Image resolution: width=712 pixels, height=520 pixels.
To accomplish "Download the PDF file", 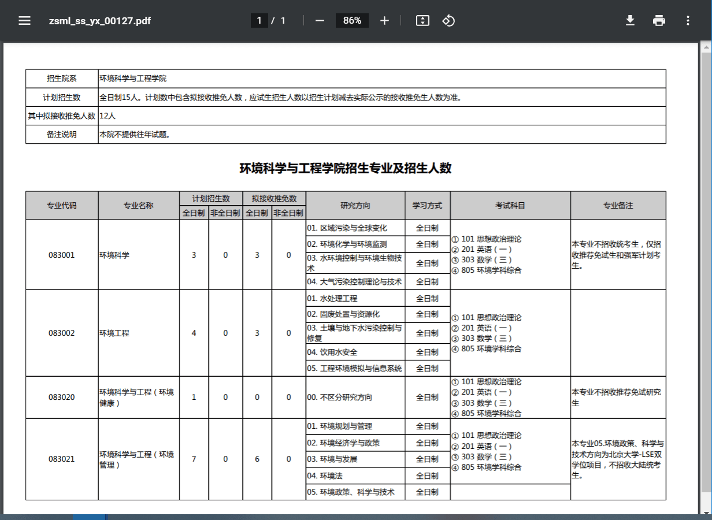I will pyautogui.click(x=630, y=21).
